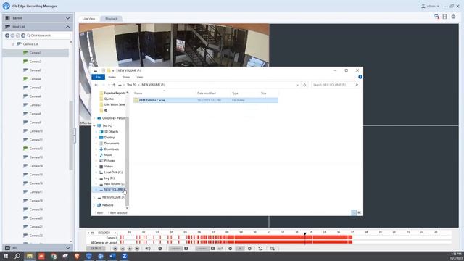Open Windows taskbar search
The height and width of the screenshot is (261, 464).
(17, 256)
